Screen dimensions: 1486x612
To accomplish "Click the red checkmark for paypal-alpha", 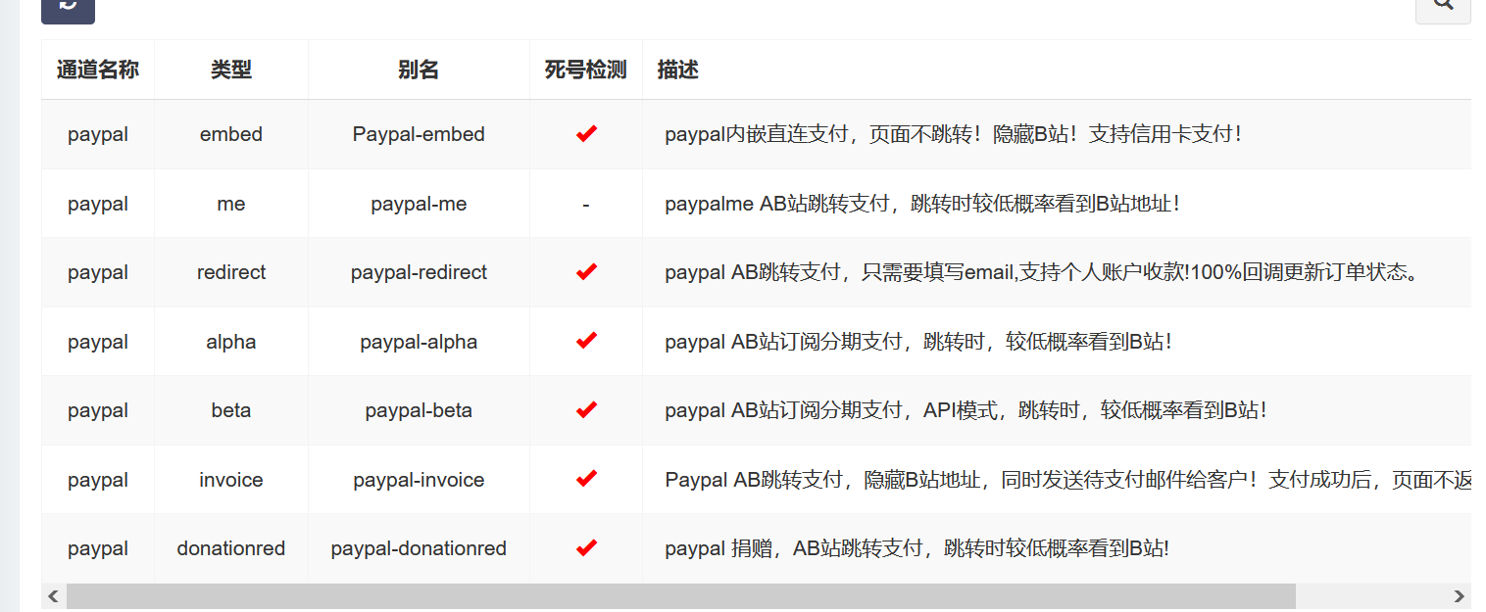I will pyautogui.click(x=586, y=341).
